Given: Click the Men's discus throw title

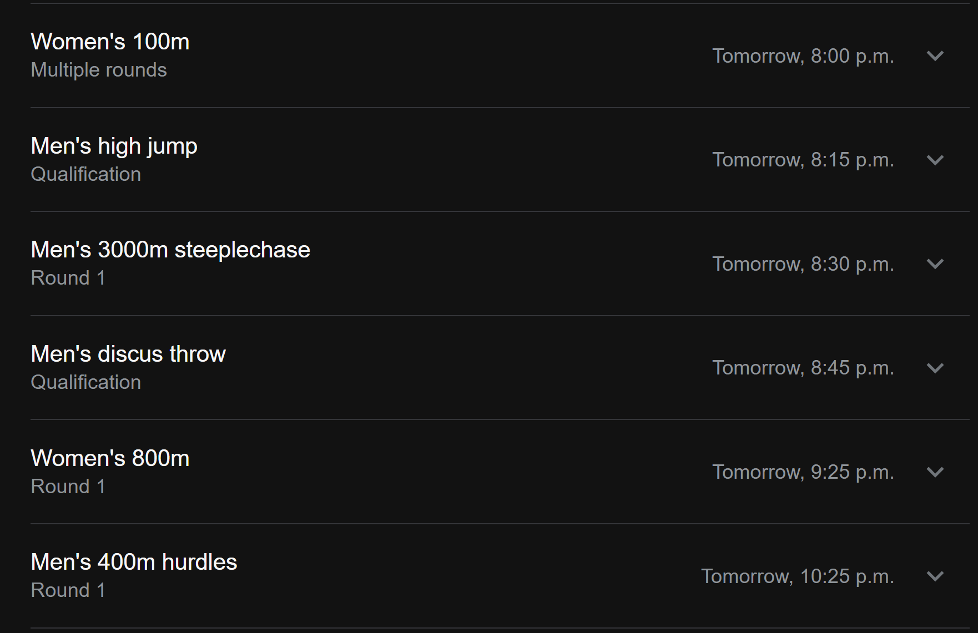Looking at the screenshot, I should coord(128,354).
